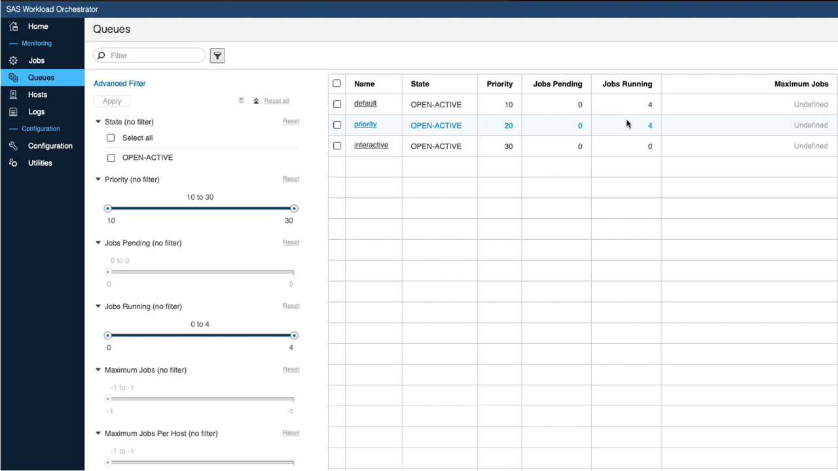Sort by the Priority column header
The width and height of the screenshot is (838, 471).
click(500, 84)
